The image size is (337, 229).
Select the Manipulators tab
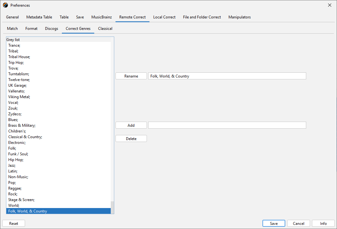pos(239,17)
